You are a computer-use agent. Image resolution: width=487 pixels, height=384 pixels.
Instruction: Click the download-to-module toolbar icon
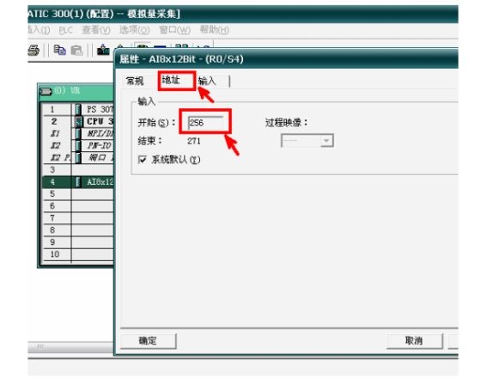(103, 50)
